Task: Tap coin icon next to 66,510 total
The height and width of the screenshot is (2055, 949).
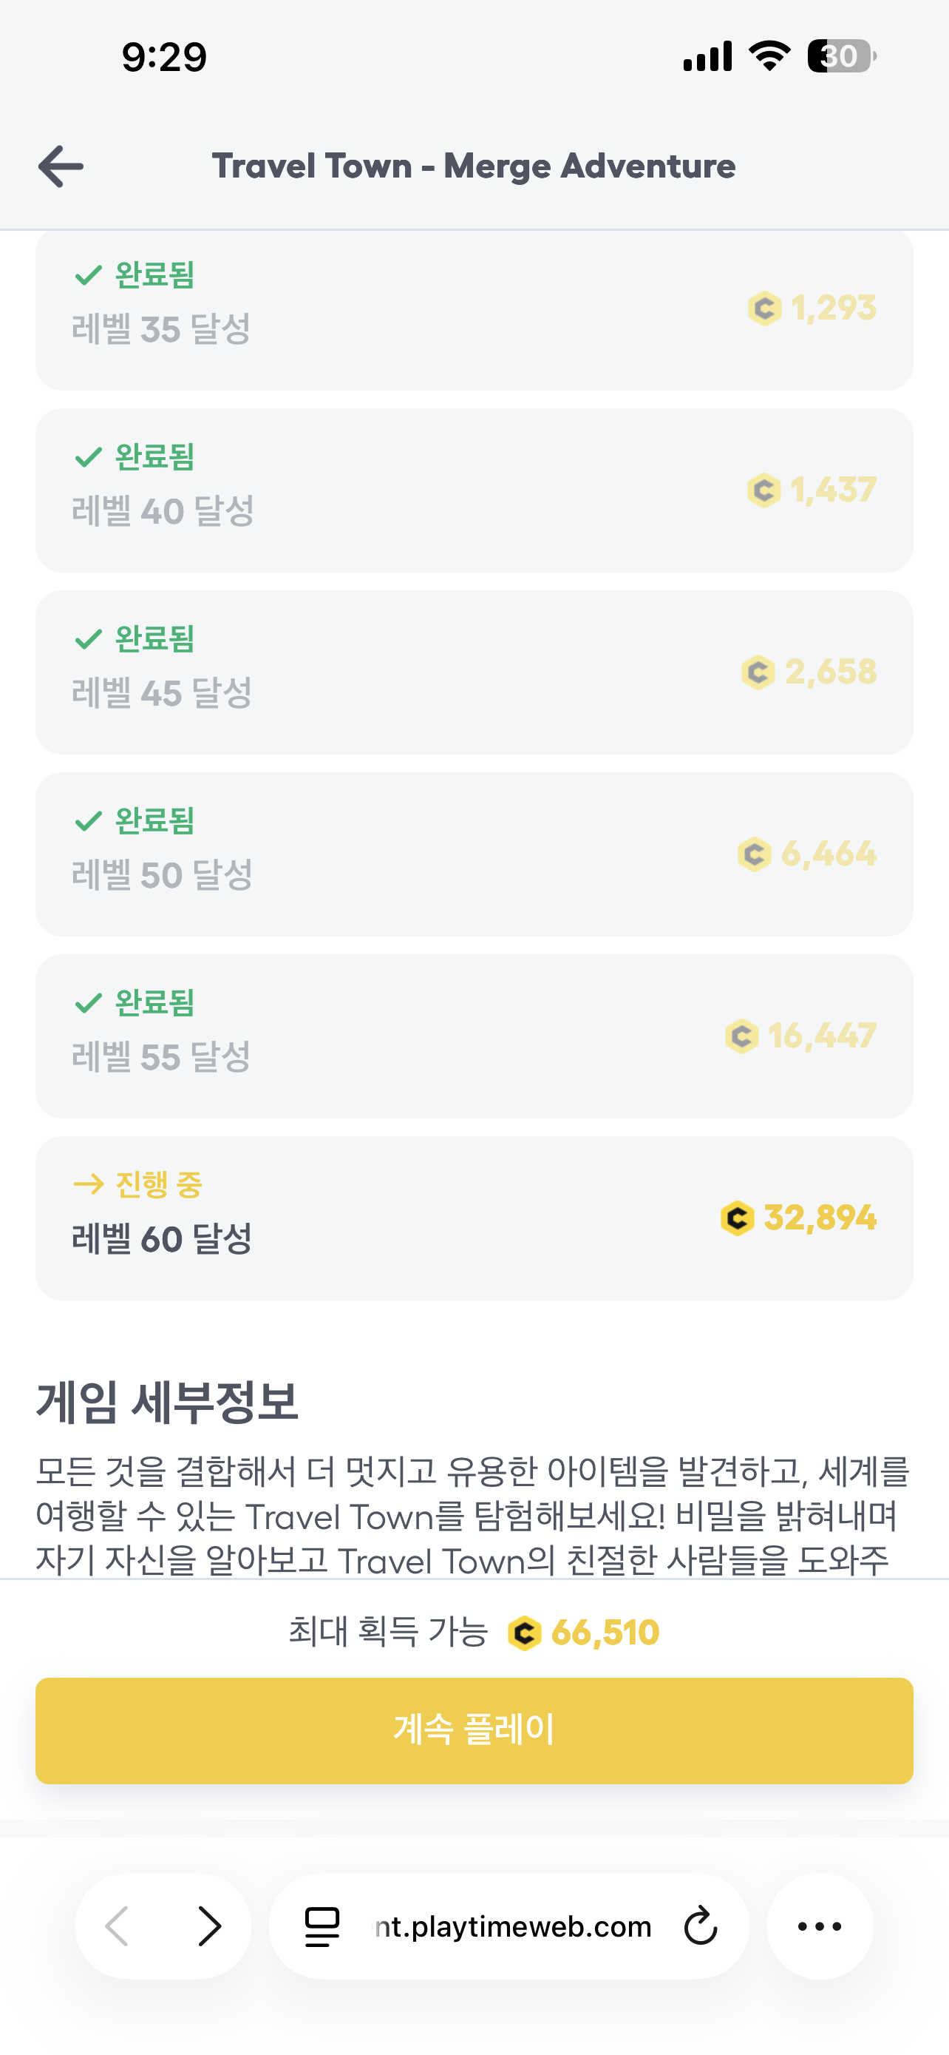Action: click(524, 1633)
